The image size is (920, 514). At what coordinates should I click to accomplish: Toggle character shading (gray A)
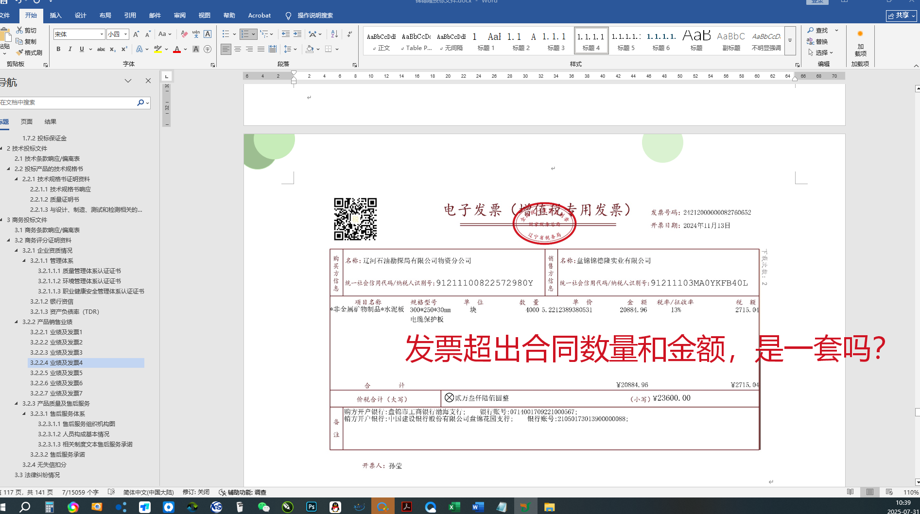[x=196, y=49]
